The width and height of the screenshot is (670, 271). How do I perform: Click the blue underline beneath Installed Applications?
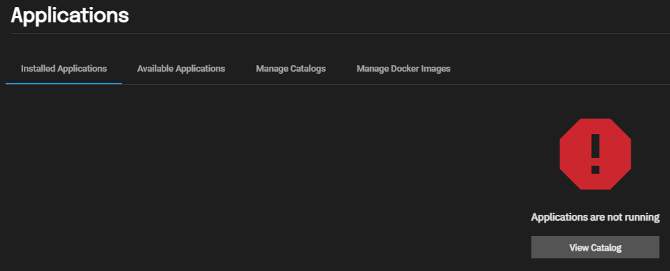63,84
